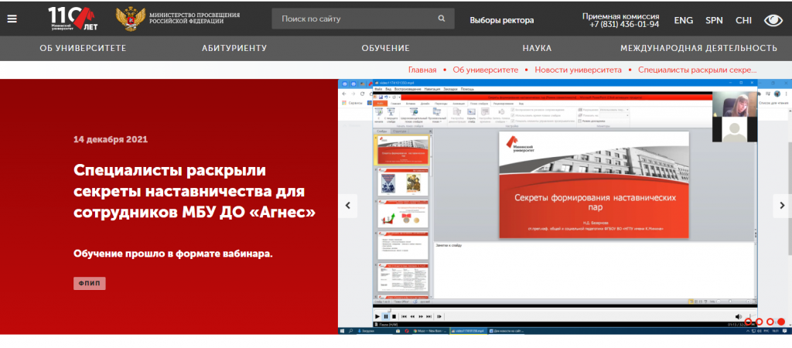Viewport: 792px width, 348px height.
Task: Select the second hollow carousel dot
Action: pos(760,322)
